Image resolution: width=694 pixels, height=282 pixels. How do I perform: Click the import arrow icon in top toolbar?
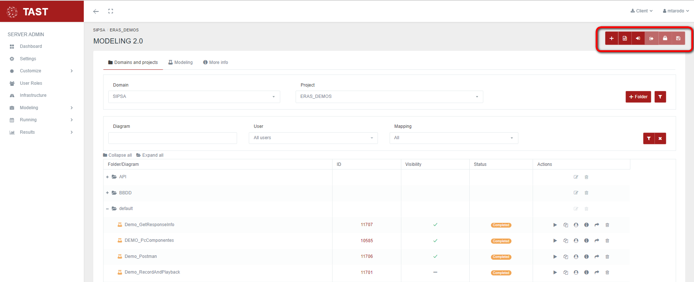tap(638, 38)
